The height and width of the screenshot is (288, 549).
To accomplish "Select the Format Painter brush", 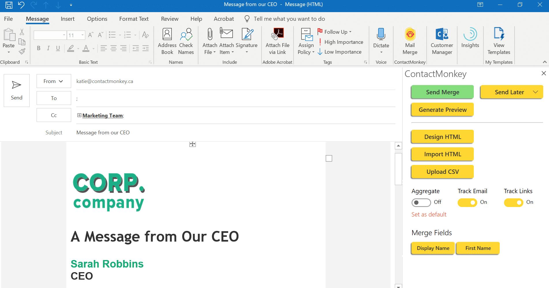I will click(22, 51).
